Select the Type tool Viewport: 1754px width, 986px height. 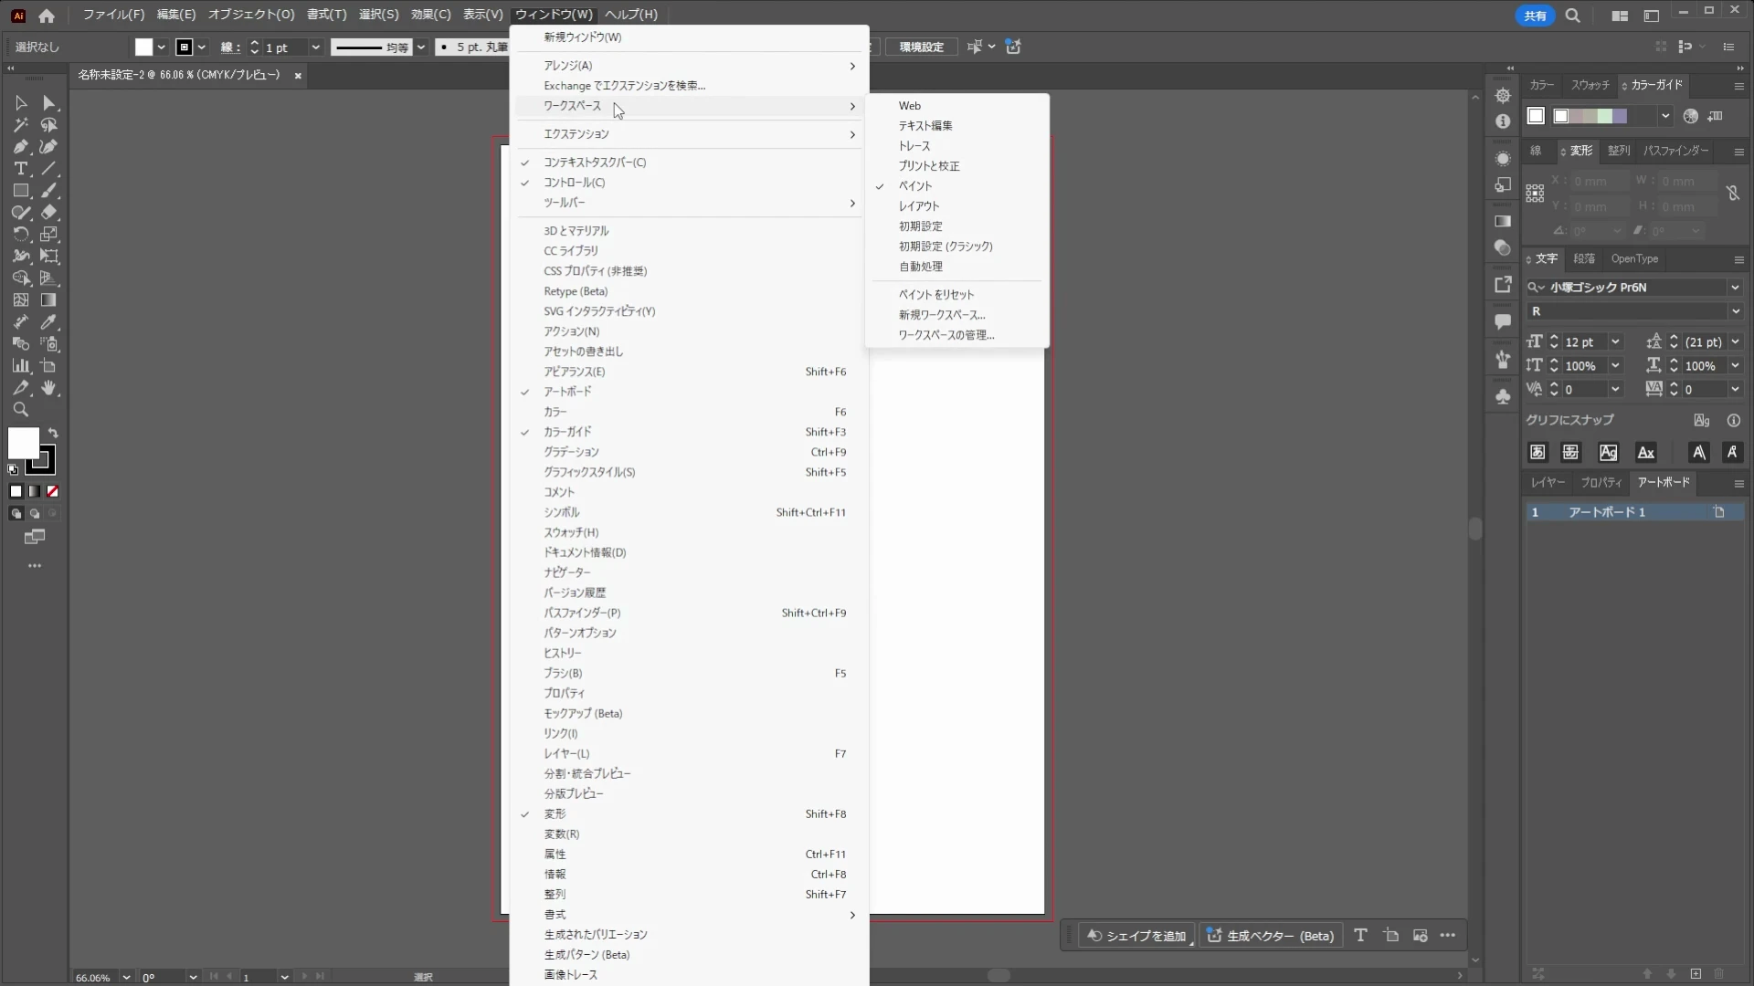20,169
